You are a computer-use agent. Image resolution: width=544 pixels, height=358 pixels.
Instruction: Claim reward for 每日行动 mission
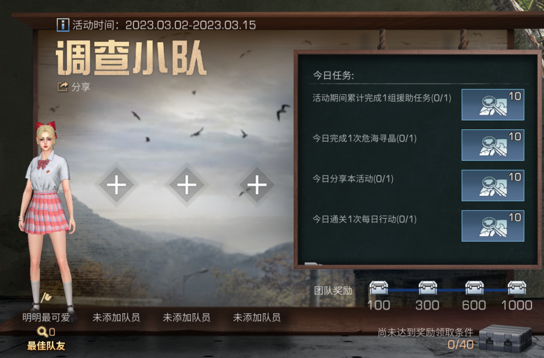[493, 226]
